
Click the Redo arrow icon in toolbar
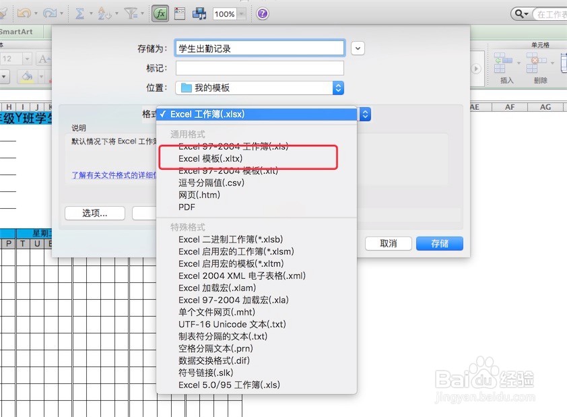(x=50, y=13)
